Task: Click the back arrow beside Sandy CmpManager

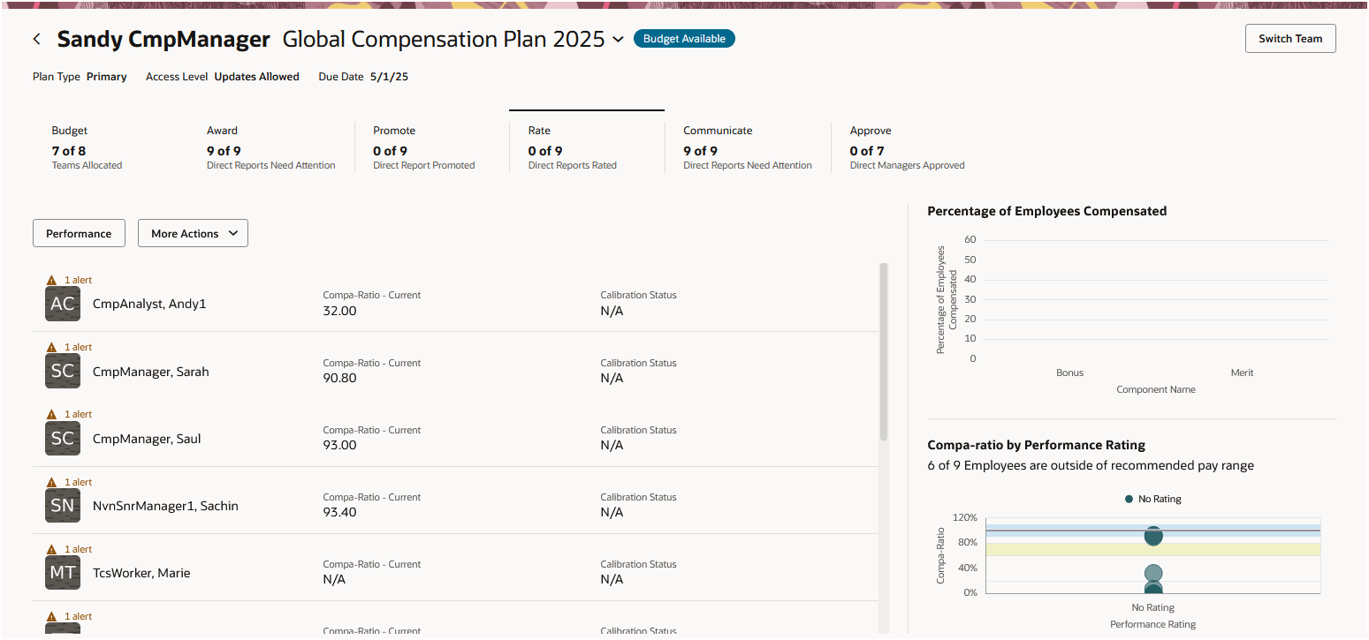Action: point(37,39)
